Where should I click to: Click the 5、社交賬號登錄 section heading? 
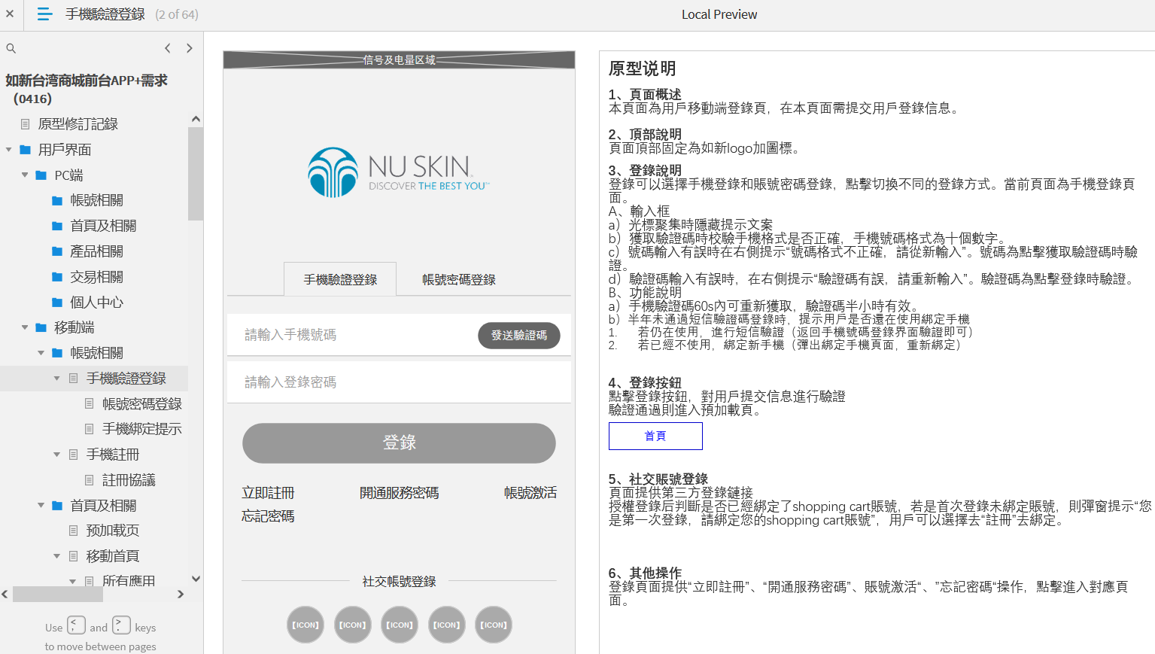click(x=658, y=479)
